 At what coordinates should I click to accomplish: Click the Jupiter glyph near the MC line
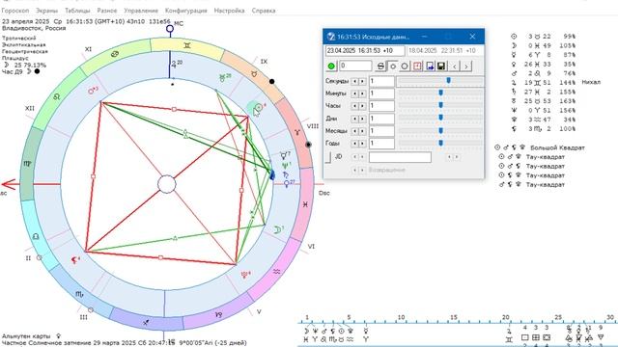click(x=174, y=65)
